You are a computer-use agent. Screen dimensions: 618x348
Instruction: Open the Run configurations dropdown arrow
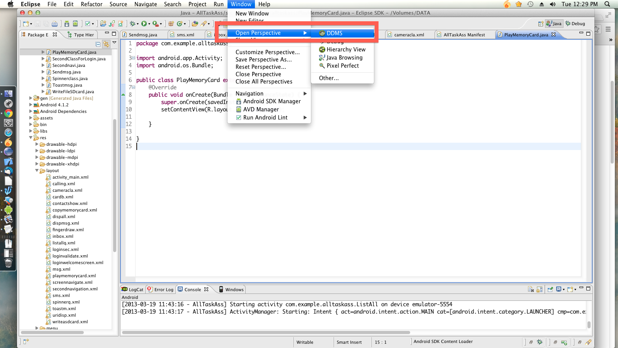click(149, 24)
